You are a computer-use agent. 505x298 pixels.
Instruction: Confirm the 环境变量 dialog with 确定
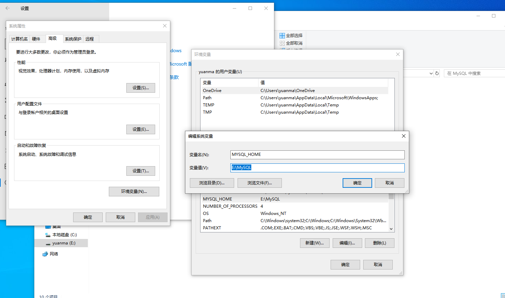click(345, 265)
